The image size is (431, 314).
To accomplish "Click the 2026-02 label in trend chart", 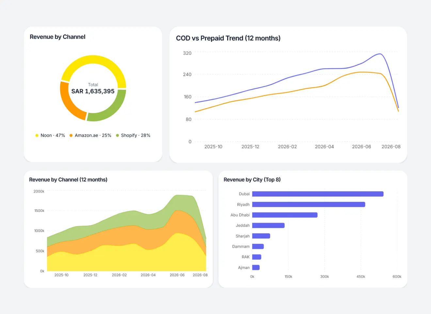I will click(287, 147).
